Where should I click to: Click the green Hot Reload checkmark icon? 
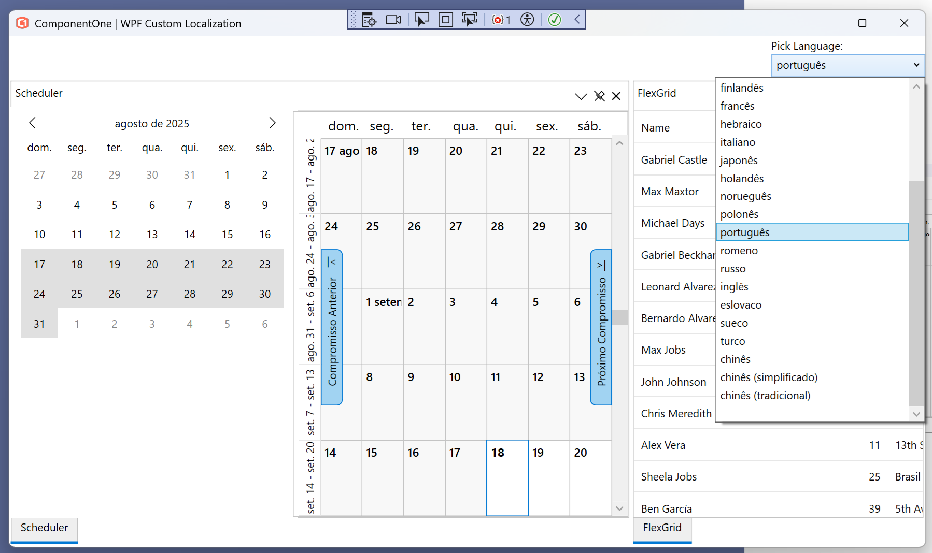pyautogui.click(x=555, y=20)
